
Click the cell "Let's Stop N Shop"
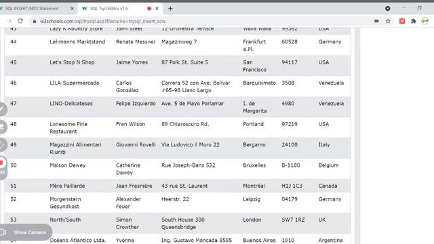(72, 62)
